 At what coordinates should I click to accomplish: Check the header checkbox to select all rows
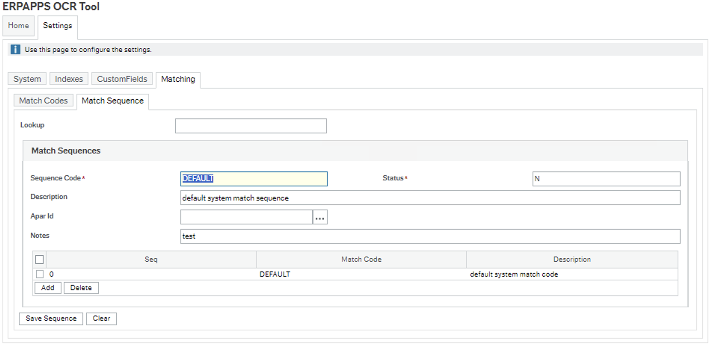point(39,259)
